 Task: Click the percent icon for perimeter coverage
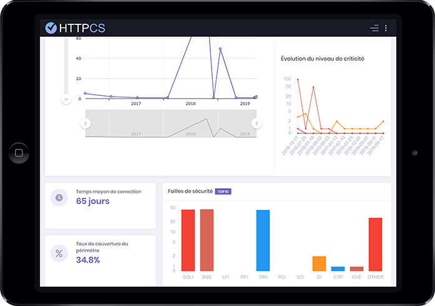pyautogui.click(x=59, y=253)
